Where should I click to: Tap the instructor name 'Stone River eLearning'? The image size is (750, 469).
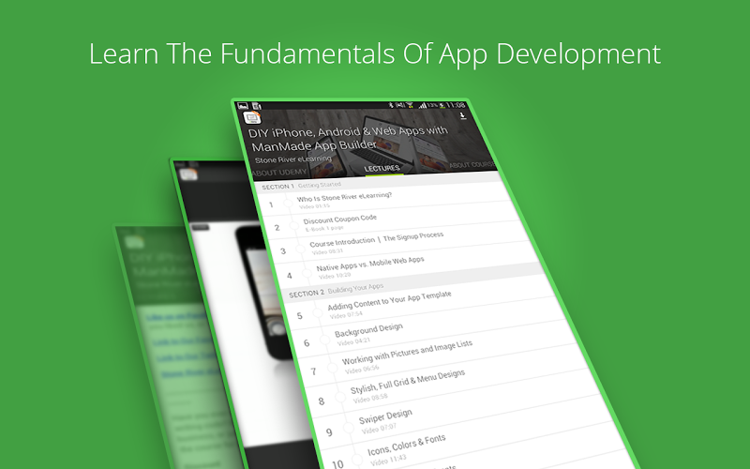(x=292, y=159)
